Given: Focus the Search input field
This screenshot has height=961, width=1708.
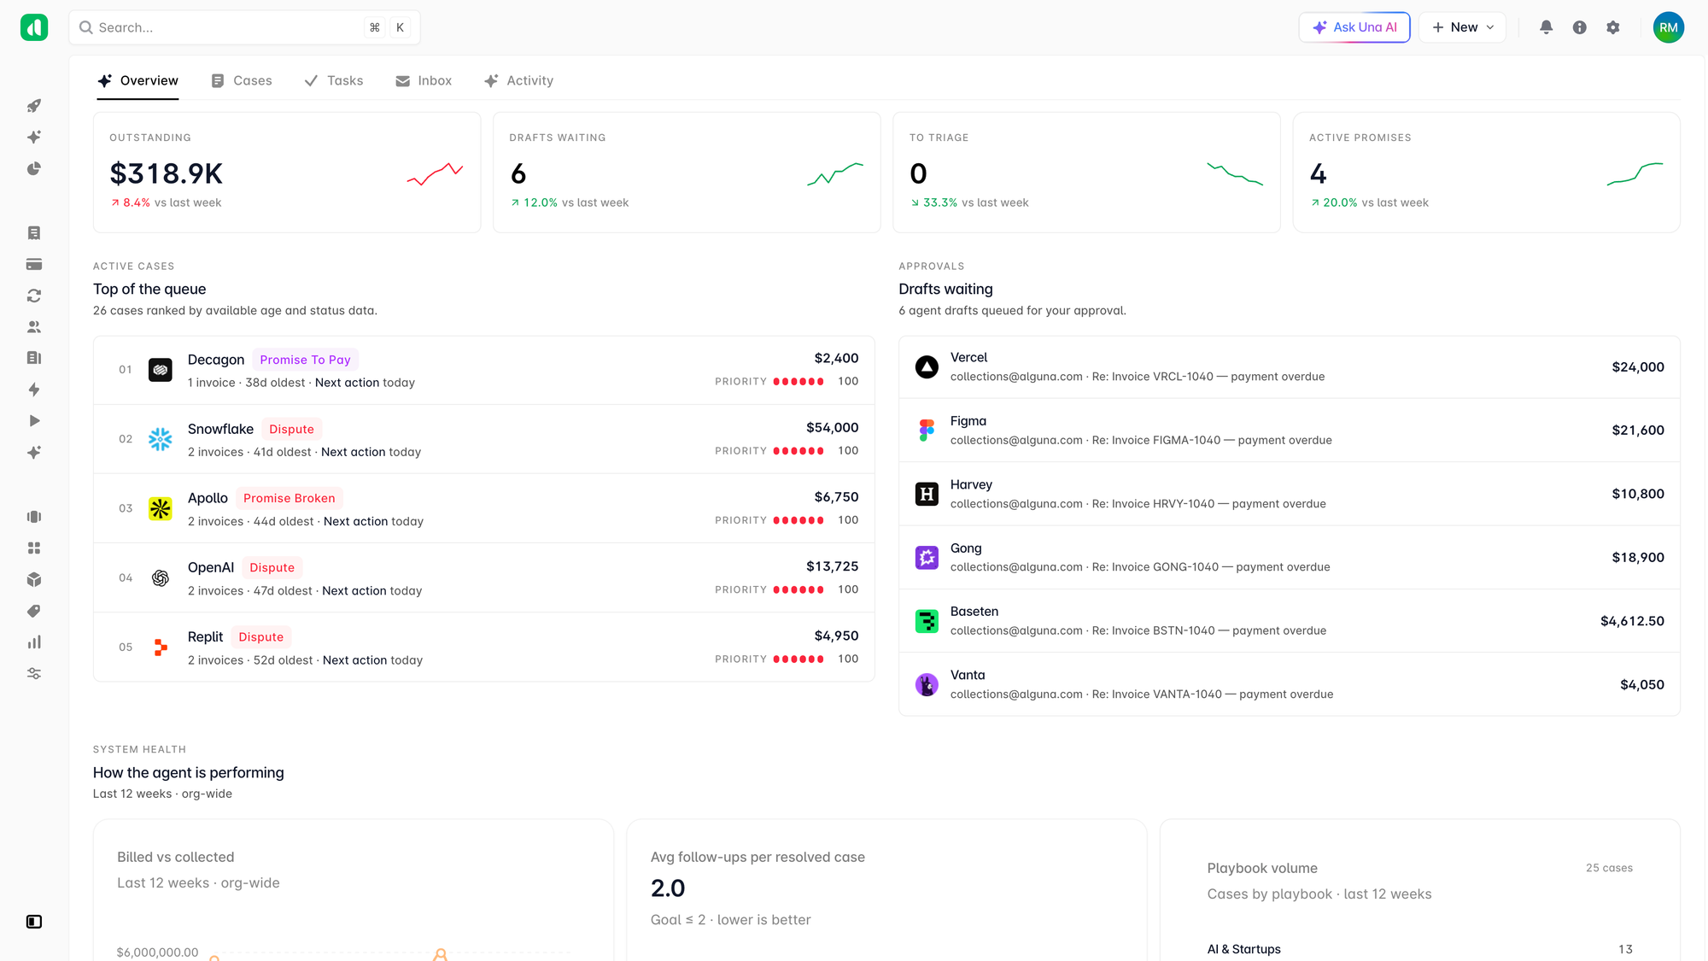Looking at the screenshot, I should [x=244, y=27].
